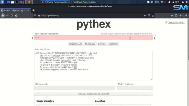Toggle the VERBOSE flag
The width and height of the screenshot is (189, 106).
point(113,44)
